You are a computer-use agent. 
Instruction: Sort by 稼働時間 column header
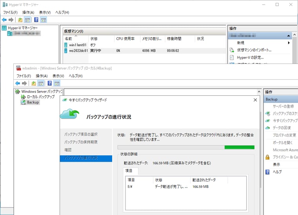[180, 39]
